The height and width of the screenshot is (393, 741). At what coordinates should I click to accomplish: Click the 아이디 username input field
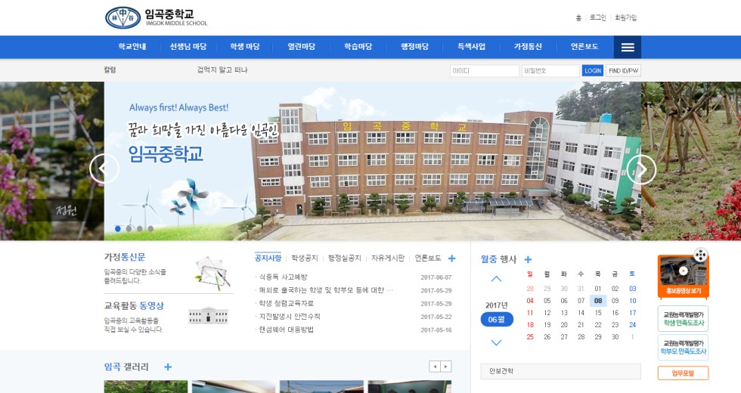[484, 71]
